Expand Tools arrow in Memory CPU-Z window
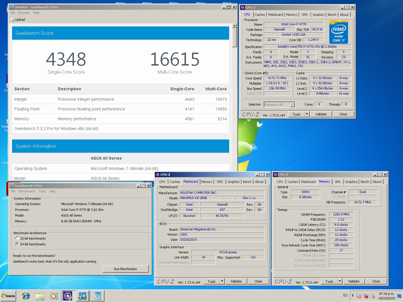 tap(340, 281)
